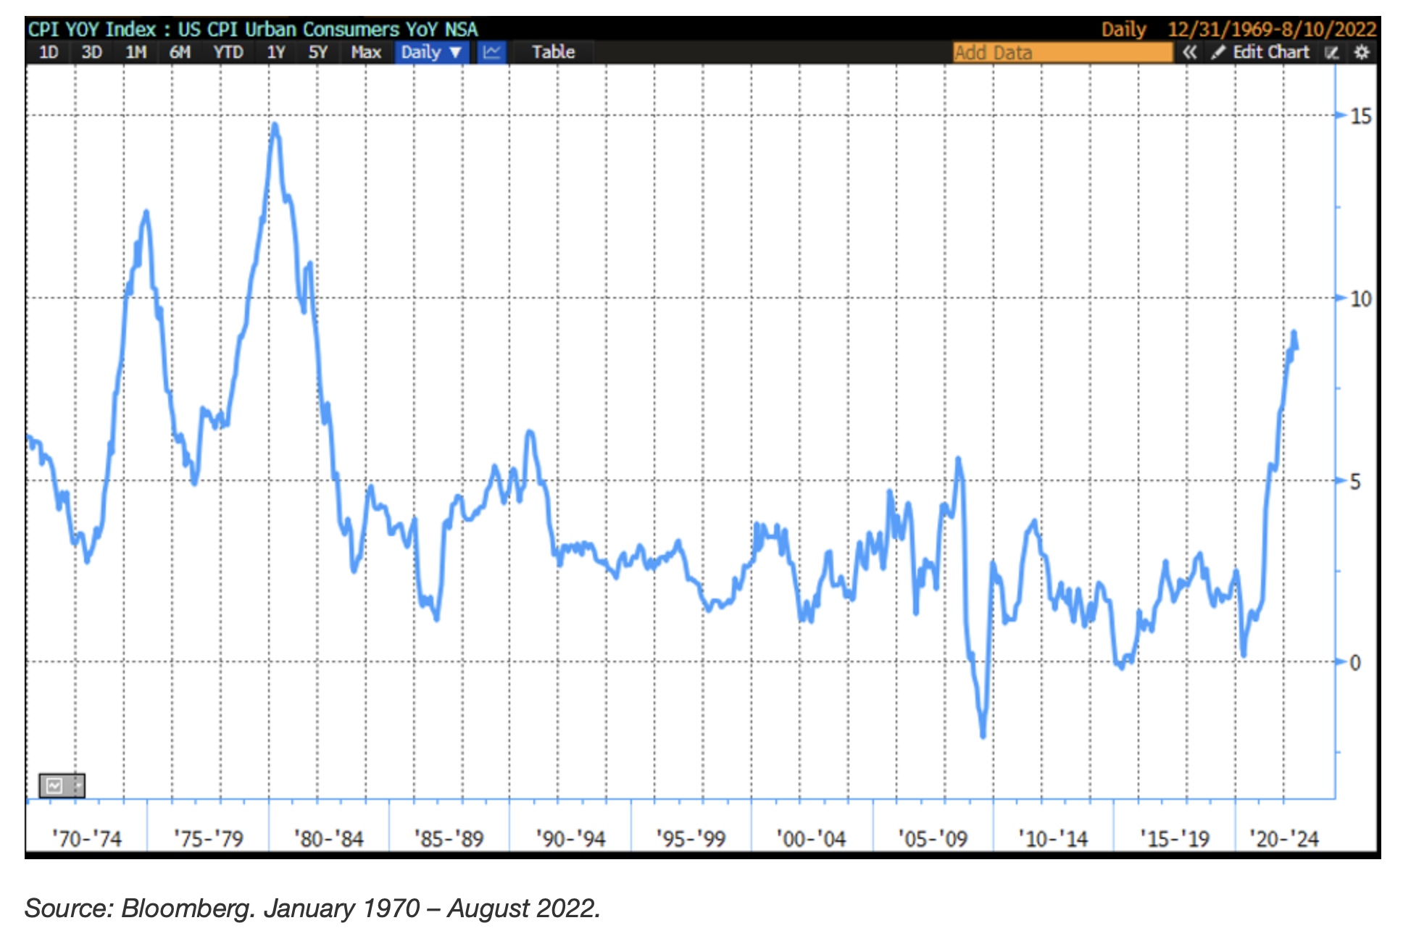Click the '20-'24 axis label
This screenshot has height=936, width=1403.
tap(1284, 839)
